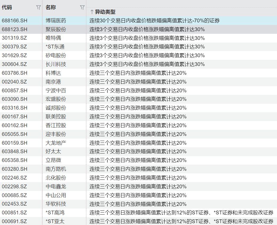Select stock code 002246.SZ
Image resolution: width=277 pixels, height=225 pixels.
[14, 178]
